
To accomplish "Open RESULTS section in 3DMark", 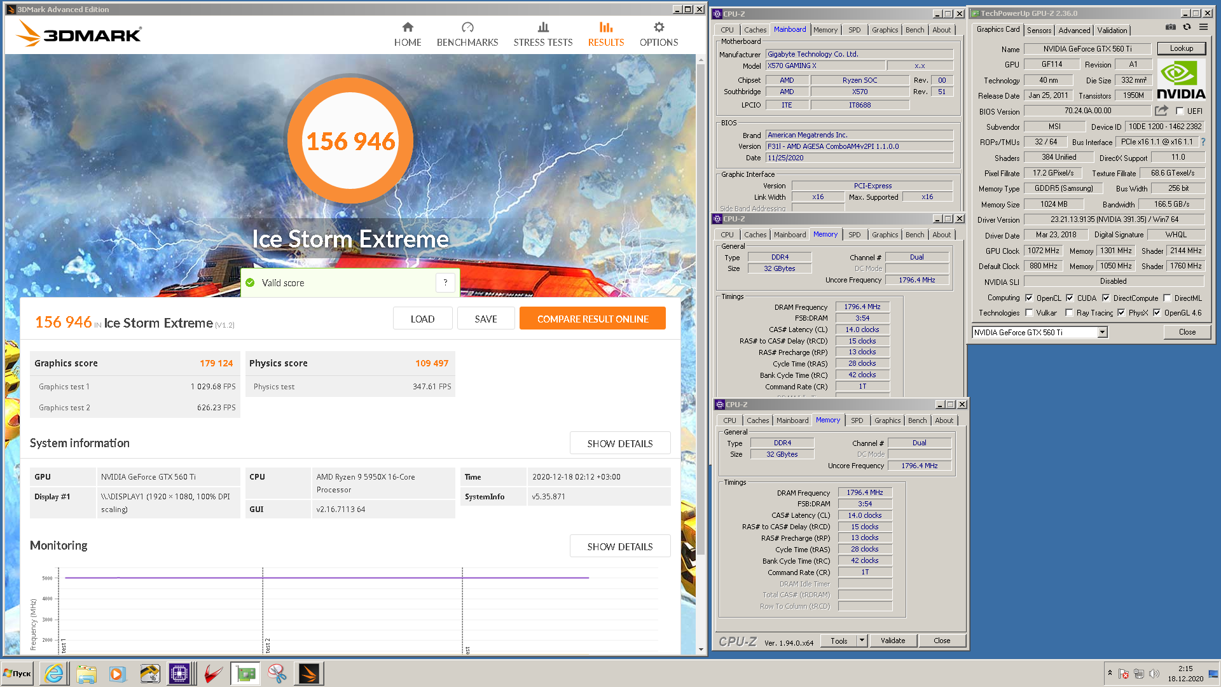I will (x=606, y=34).
